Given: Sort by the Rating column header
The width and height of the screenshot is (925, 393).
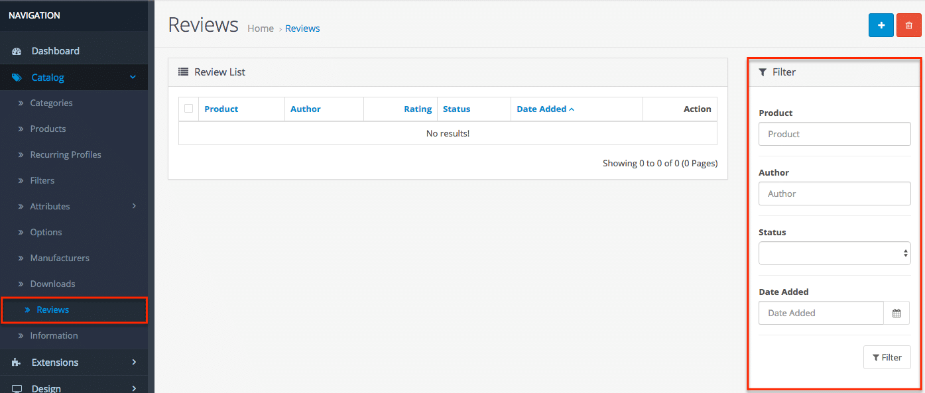Looking at the screenshot, I should click(418, 109).
